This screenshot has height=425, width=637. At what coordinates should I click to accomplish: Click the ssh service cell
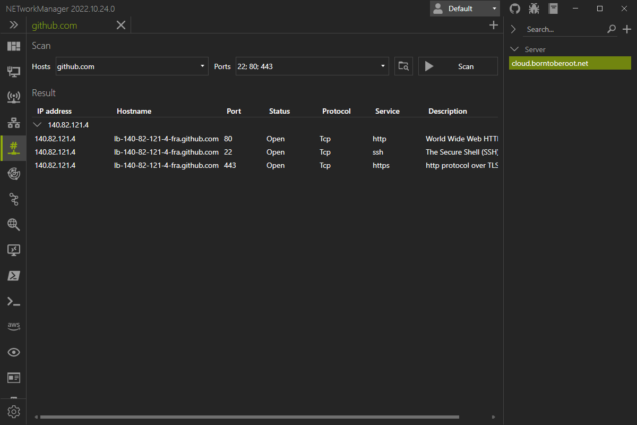tap(378, 152)
